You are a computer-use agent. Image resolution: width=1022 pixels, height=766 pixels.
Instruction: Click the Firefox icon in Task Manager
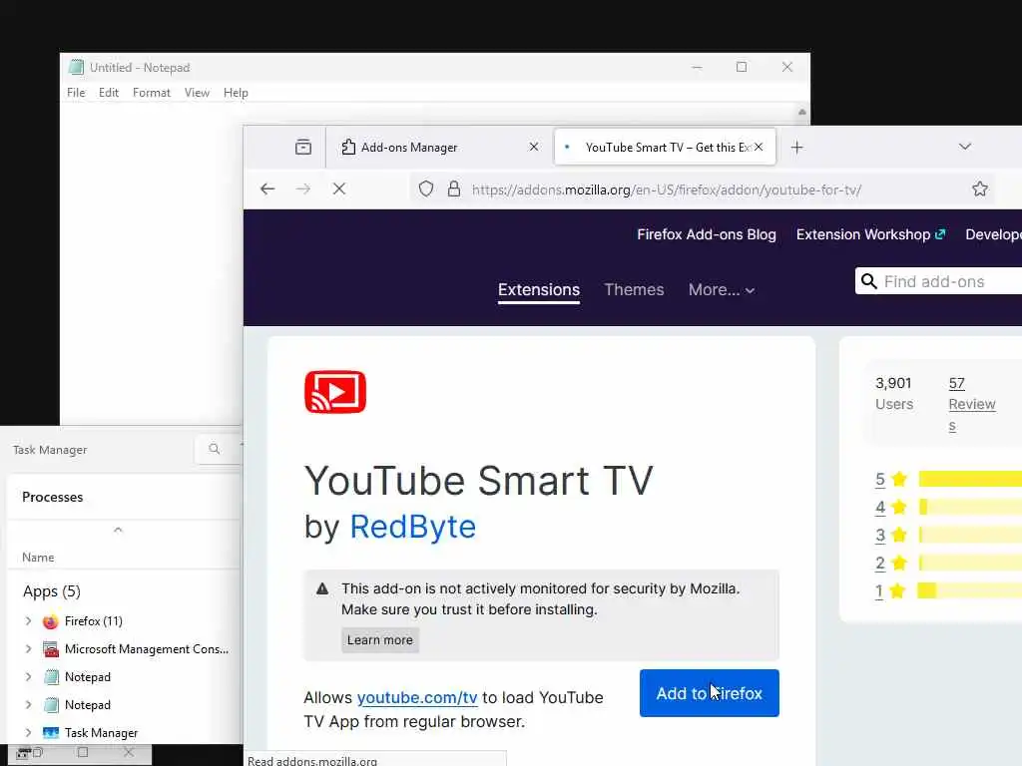pos(50,621)
